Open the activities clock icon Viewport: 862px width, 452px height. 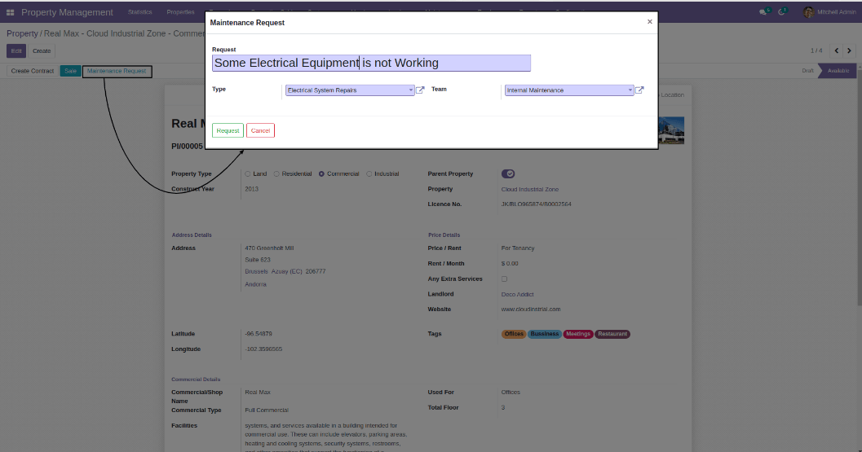[x=782, y=12]
